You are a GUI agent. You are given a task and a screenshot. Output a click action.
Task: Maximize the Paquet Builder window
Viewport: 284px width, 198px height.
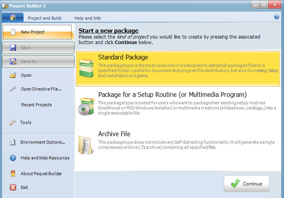click(264, 5)
